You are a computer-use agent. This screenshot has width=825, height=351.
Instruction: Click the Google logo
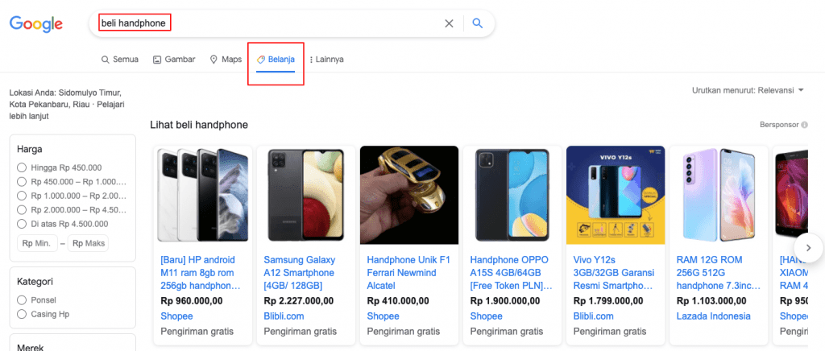coord(36,24)
